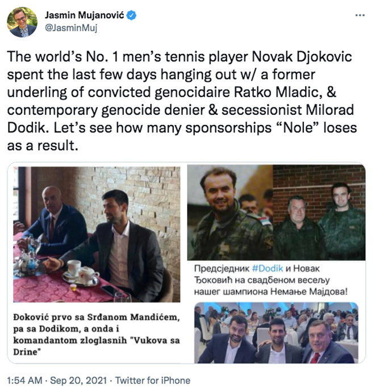Image resolution: width=375 pixels, height=392 pixels.
Task: Open the "Twitter for iPhone" source link
Action: point(155,380)
